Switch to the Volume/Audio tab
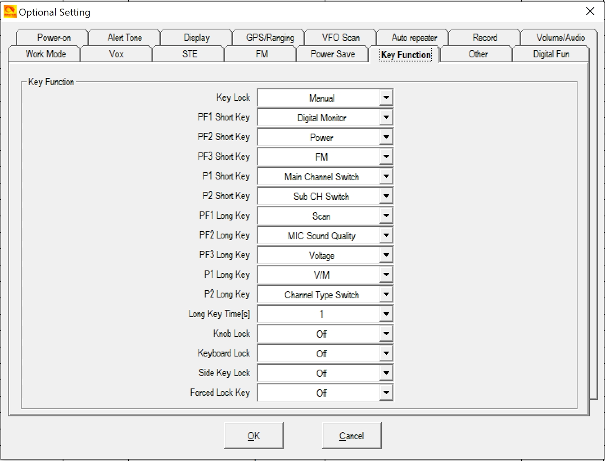Image resolution: width=605 pixels, height=461 pixels. [560, 38]
